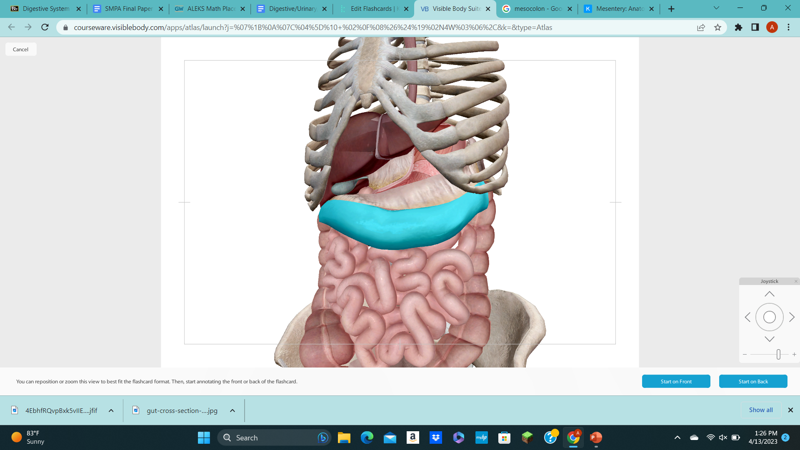Open the browser tab search dropdown
The image size is (800, 450).
(716, 8)
